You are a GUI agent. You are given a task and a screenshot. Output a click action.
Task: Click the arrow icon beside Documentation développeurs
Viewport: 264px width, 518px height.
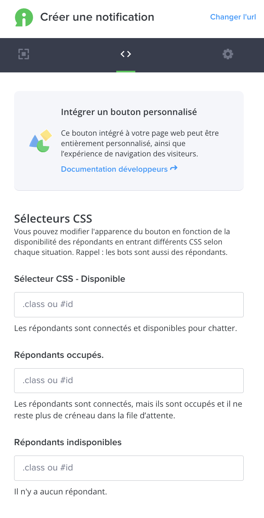pos(174,168)
